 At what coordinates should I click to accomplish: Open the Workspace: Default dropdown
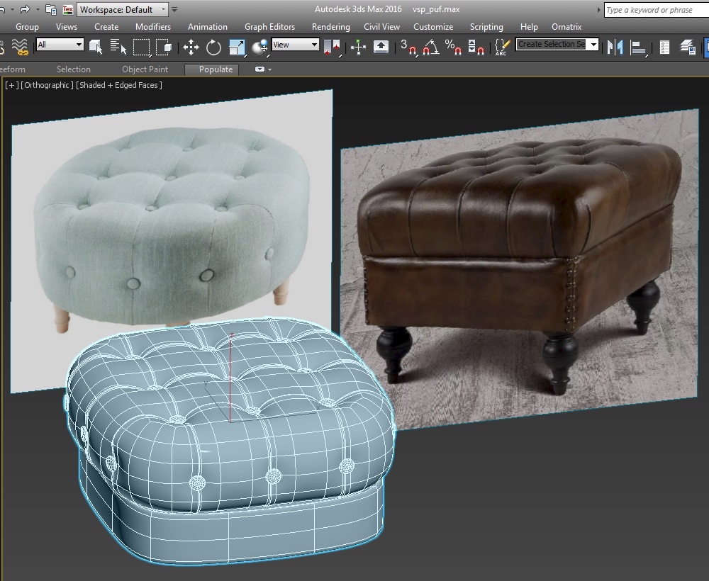click(122, 9)
